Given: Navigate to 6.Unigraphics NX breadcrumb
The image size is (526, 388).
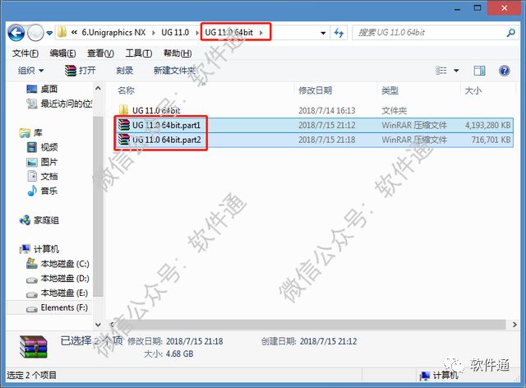Looking at the screenshot, I should pyautogui.click(x=113, y=33).
